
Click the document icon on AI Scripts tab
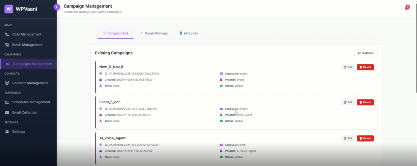tap(181, 33)
